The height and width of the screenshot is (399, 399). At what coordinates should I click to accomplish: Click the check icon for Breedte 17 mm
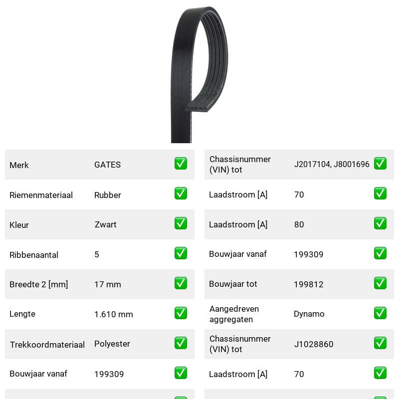coord(181,283)
